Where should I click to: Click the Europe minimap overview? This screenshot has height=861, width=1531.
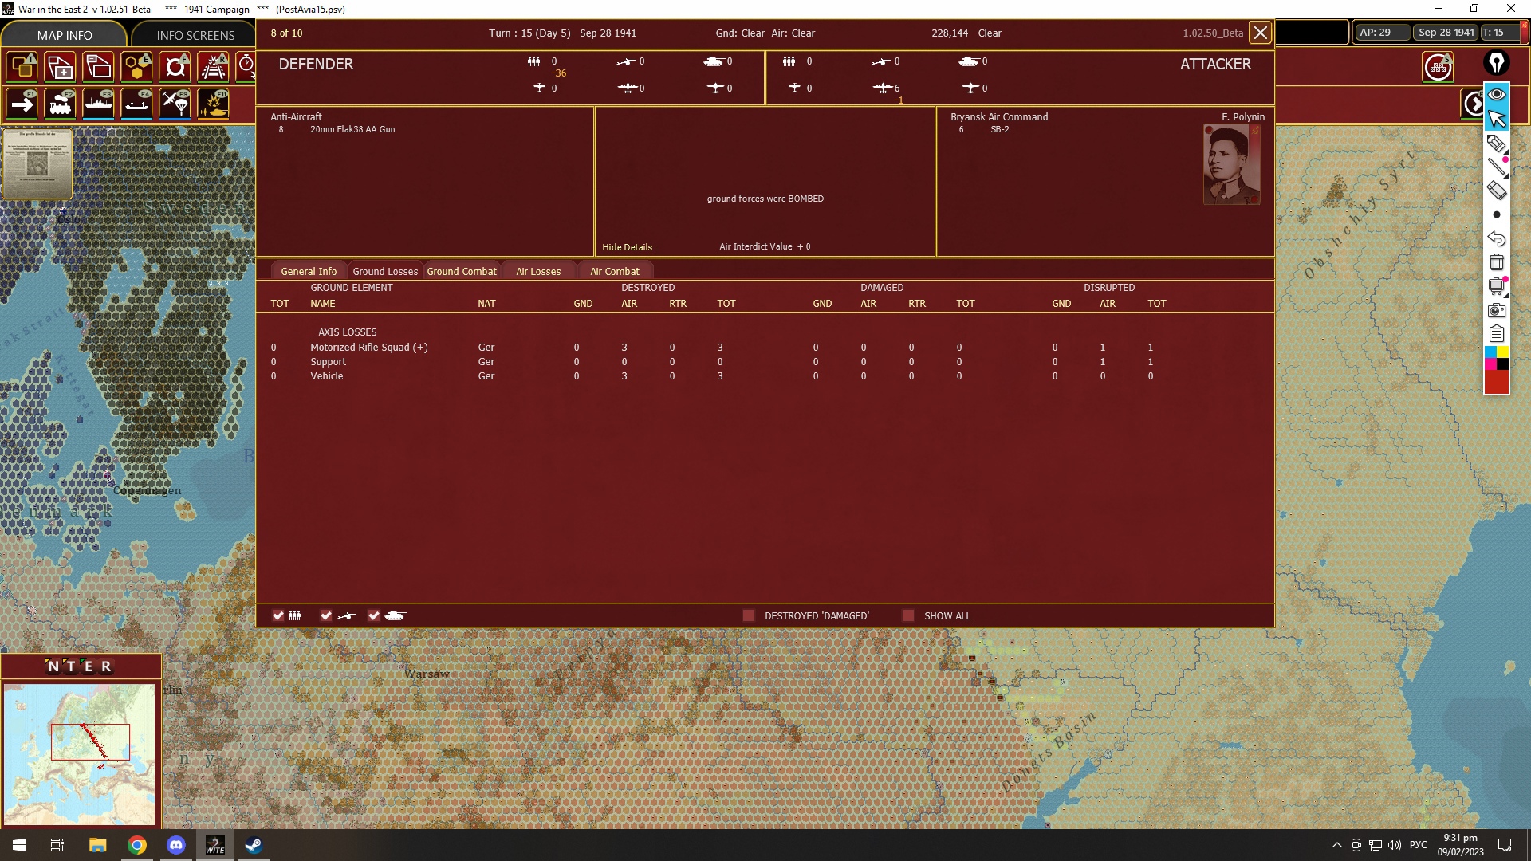pyautogui.click(x=79, y=754)
